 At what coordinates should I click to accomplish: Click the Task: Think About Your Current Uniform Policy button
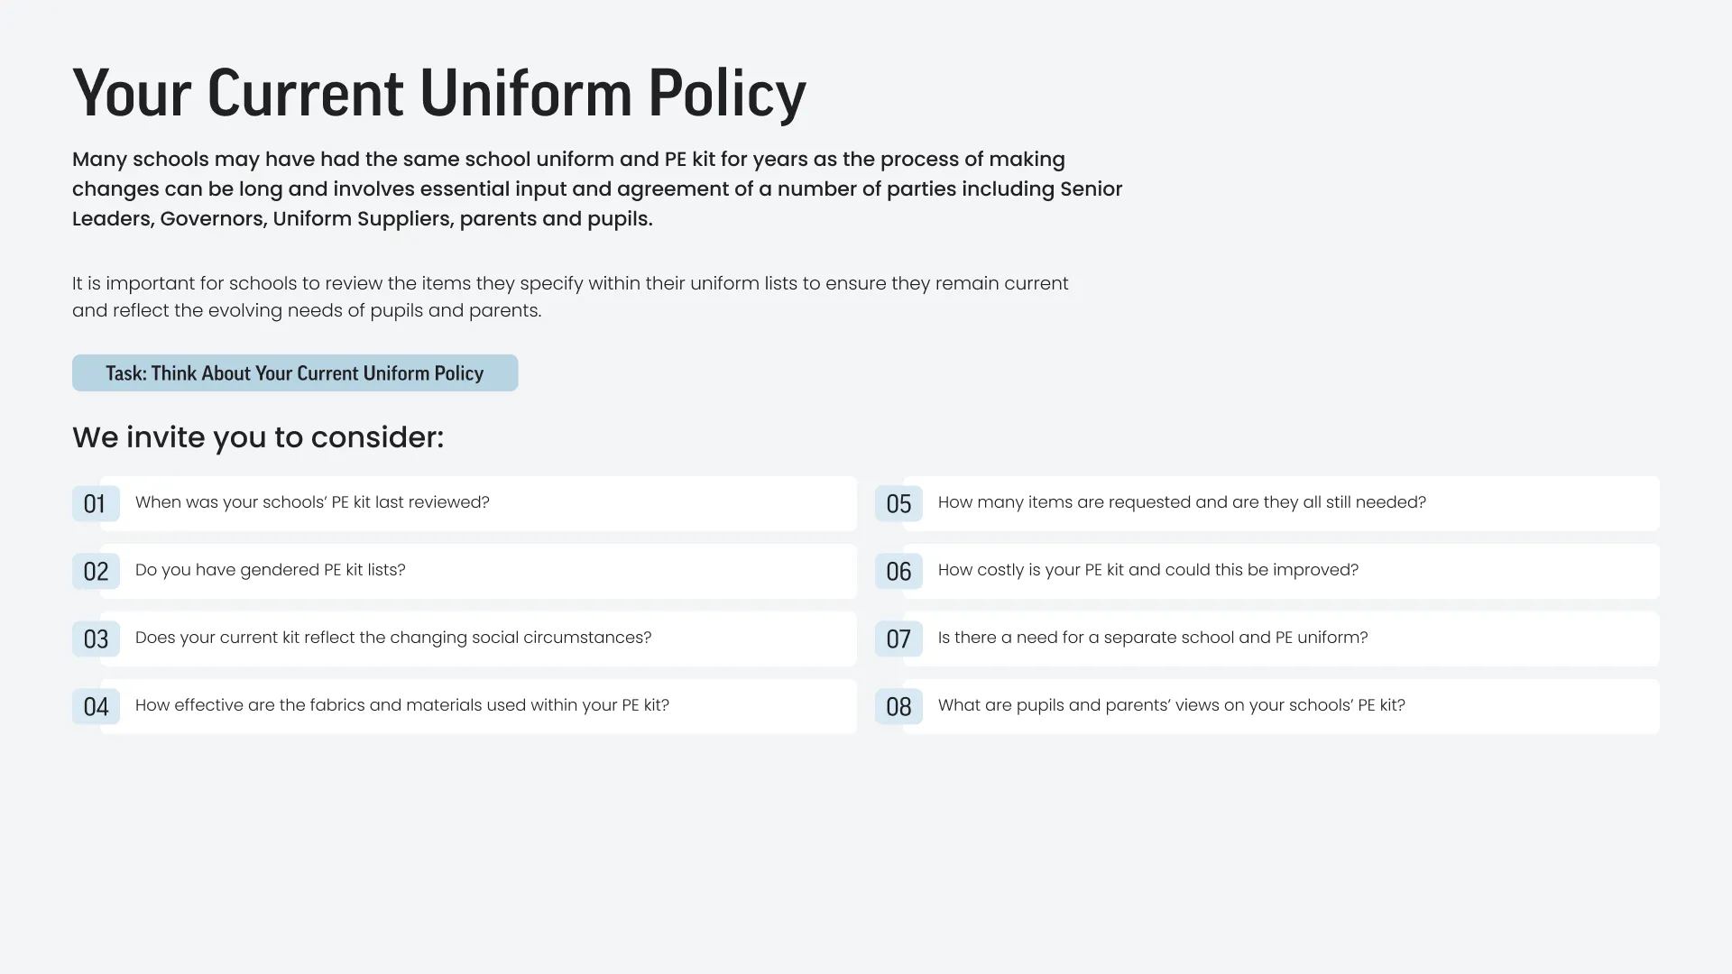pyautogui.click(x=295, y=373)
